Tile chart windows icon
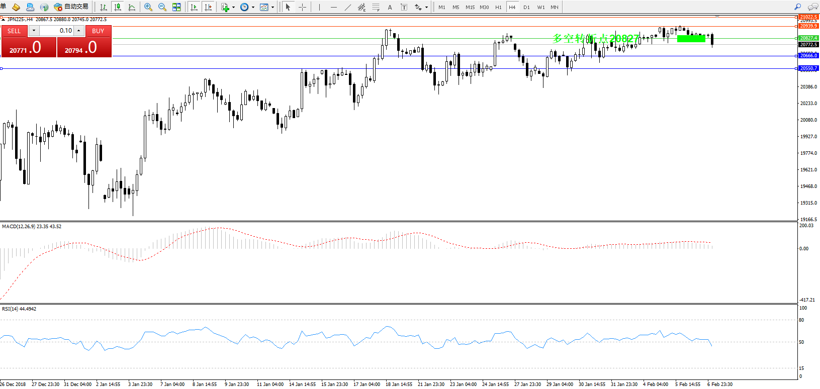This screenshot has width=820, height=389. (176, 7)
